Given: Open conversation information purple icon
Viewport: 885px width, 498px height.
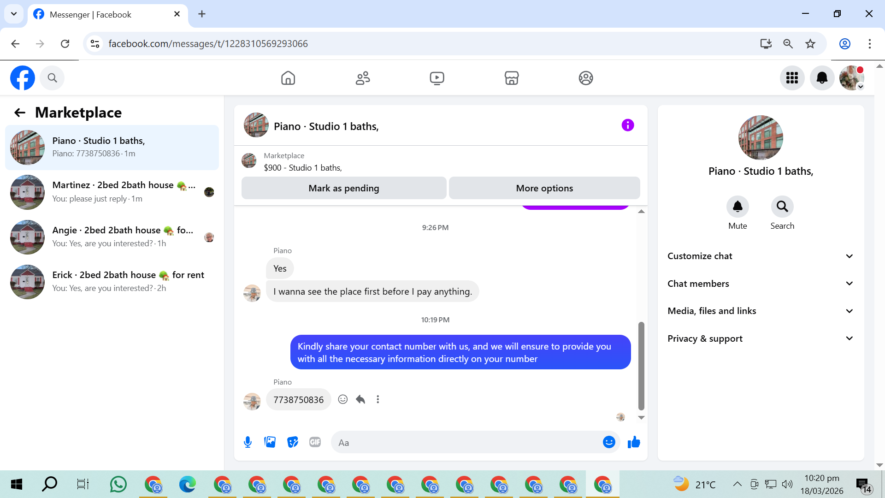Looking at the screenshot, I should point(627,125).
